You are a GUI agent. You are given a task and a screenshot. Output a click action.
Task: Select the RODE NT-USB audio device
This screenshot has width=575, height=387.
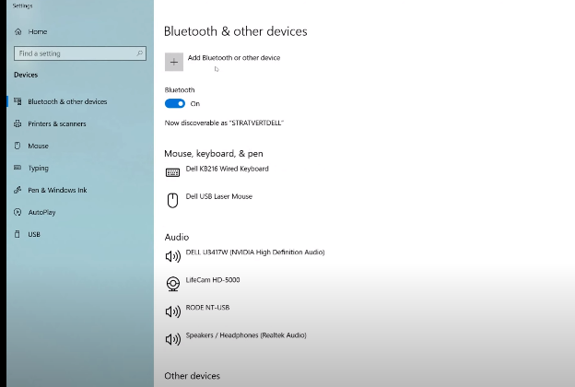point(207,308)
